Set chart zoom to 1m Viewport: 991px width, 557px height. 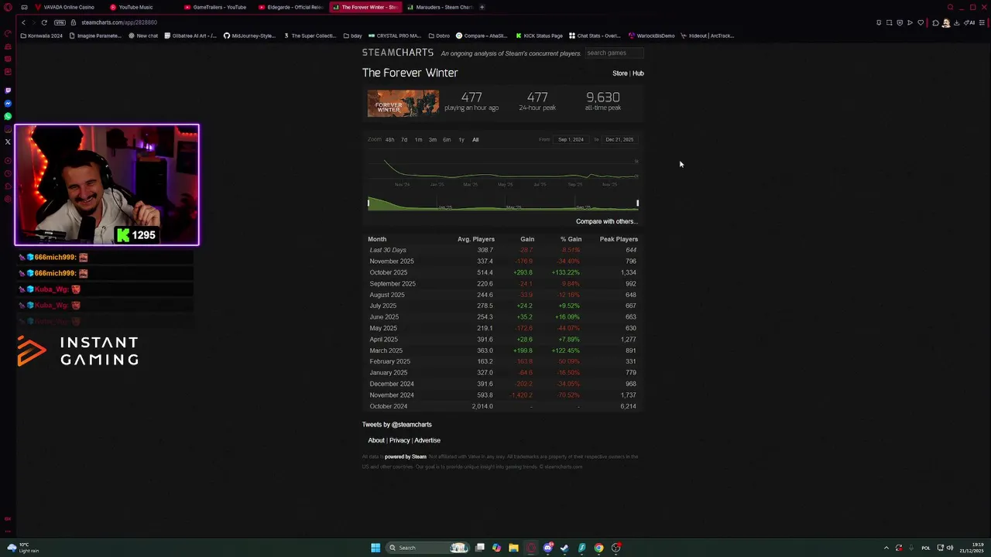(418, 140)
